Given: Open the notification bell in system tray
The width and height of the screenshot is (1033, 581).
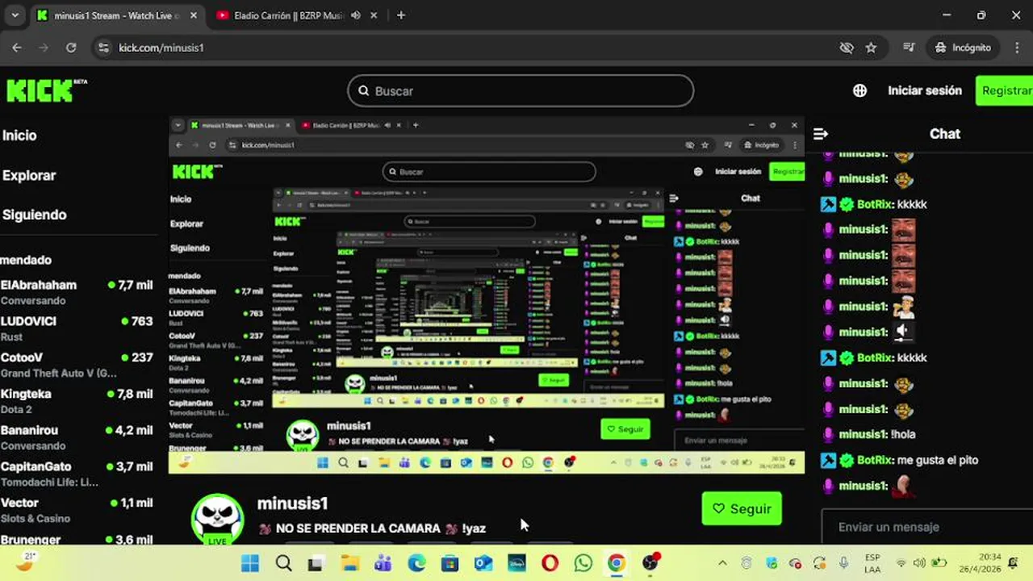Looking at the screenshot, I should [1014, 562].
